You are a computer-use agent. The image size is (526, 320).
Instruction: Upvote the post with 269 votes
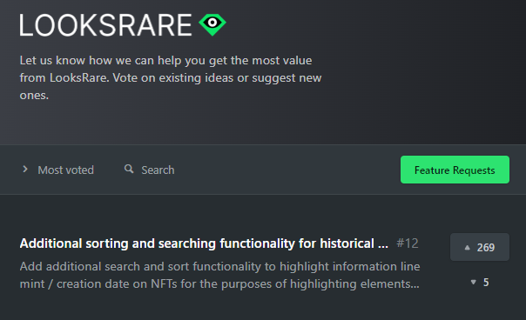(479, 247)
